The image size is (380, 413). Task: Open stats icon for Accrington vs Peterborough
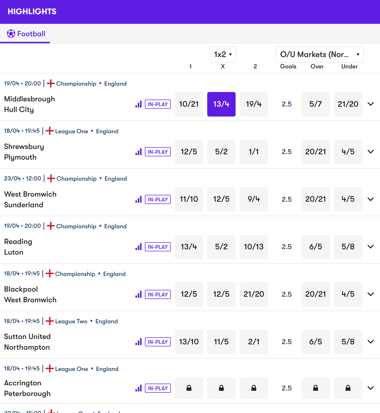[x=138, y=388]
